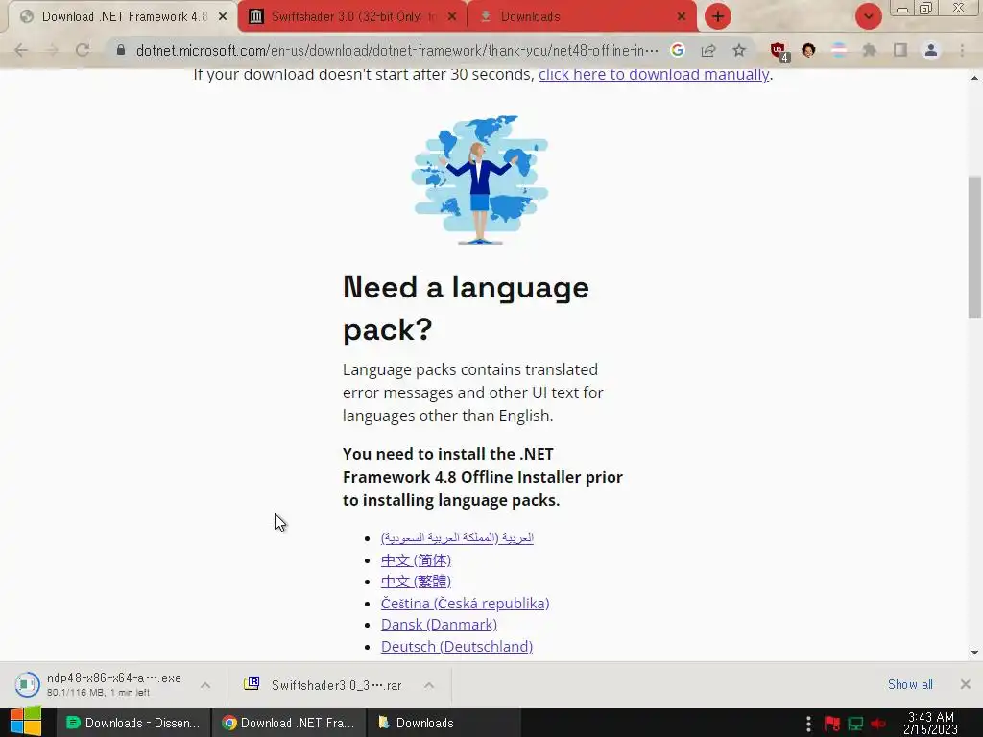983x737 pixels.
Task: Close the downloads shelf bar
Action: point(966,684)
